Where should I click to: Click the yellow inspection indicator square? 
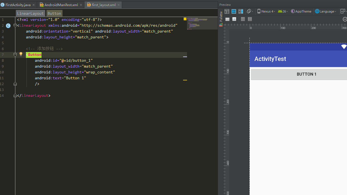click(185, 19)
